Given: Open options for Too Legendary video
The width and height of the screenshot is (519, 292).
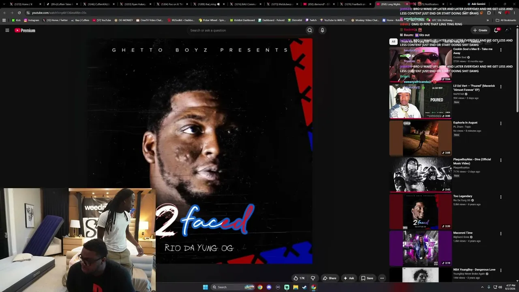Looking at the screenshot, I should tap(501, 197).
